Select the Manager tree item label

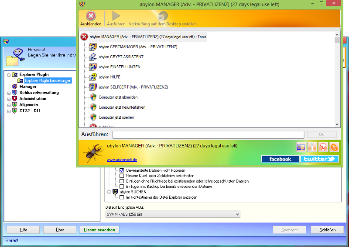[x=27, y=87]
